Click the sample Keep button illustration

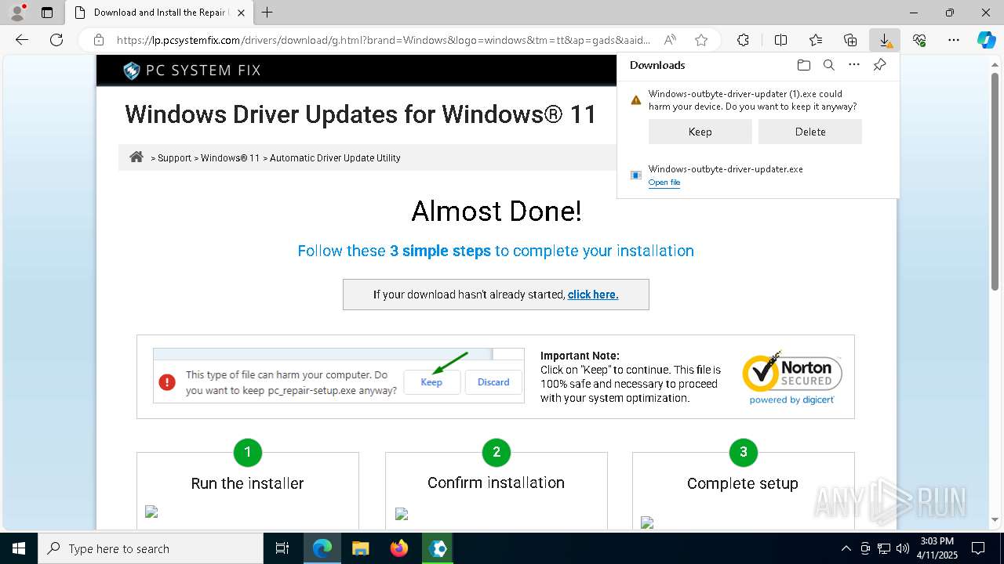[x=431, y=382]
